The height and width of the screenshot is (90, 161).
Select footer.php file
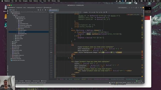[x=16, y=52]
